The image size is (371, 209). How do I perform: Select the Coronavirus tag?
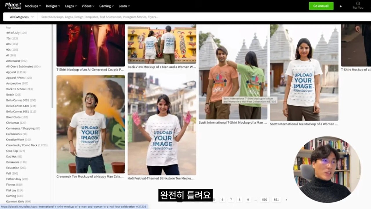pos(17,134)
